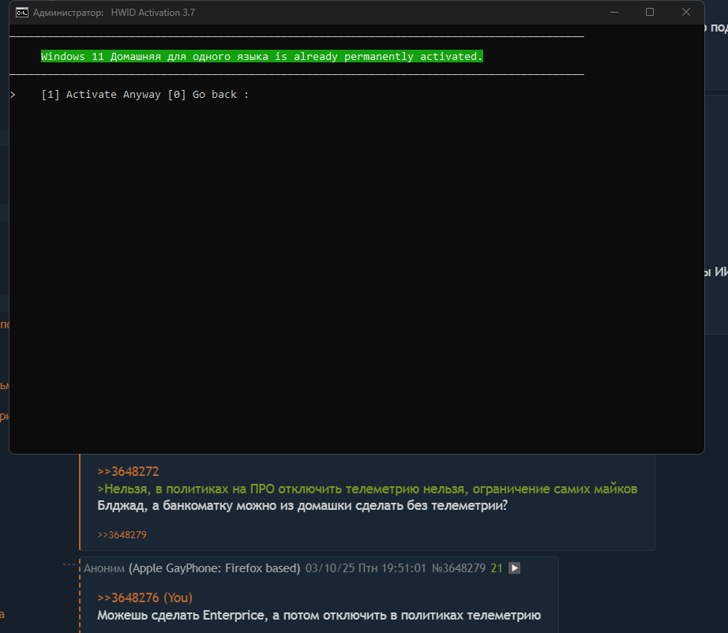Click post number №3648279 in header
Viewport: 728px width, 633px height.
458,568
